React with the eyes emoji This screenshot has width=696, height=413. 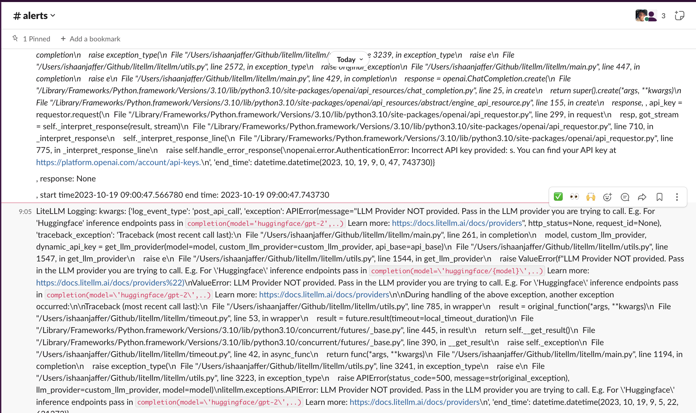point(574,197)
